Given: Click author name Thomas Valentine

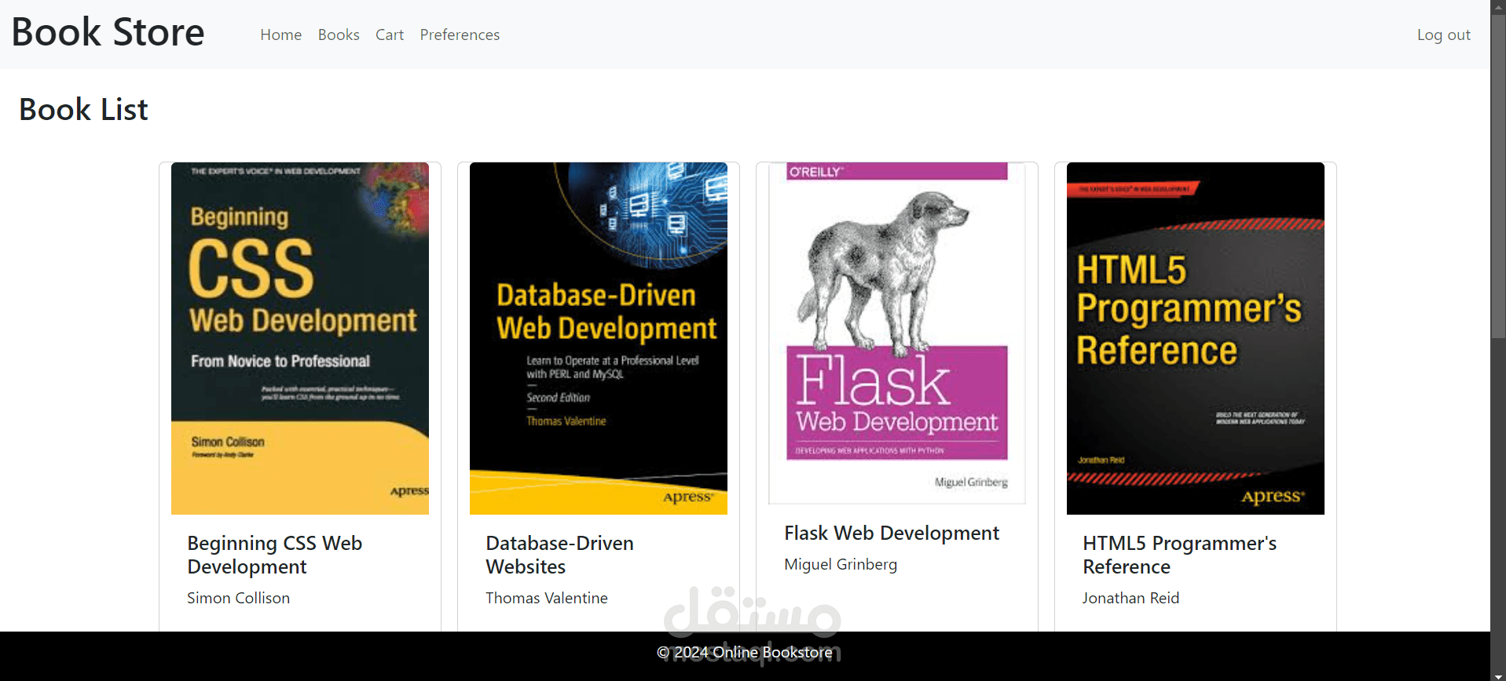Looking at the screenshot, I should [547, 598].
